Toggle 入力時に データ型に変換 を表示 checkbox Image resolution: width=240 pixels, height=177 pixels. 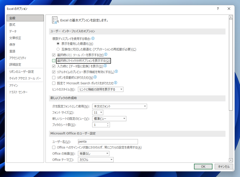point(54,66)
